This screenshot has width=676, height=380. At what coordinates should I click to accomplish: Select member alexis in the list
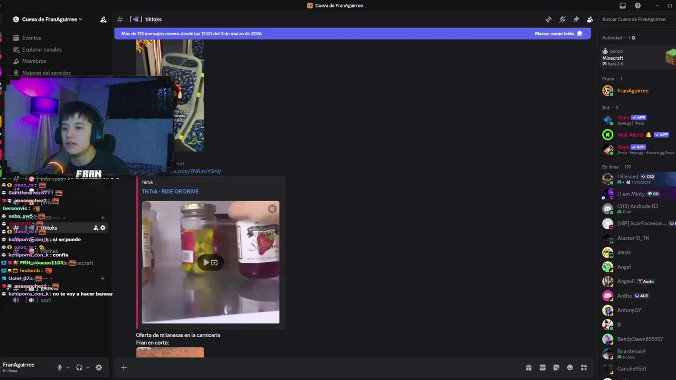[637, 252]
